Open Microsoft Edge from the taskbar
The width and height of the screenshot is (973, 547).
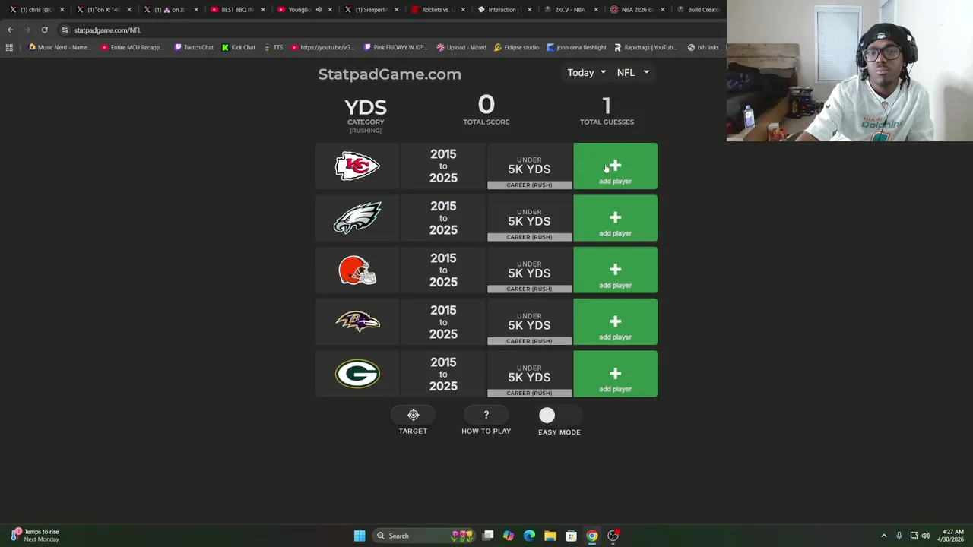click(x=529, y=536)
